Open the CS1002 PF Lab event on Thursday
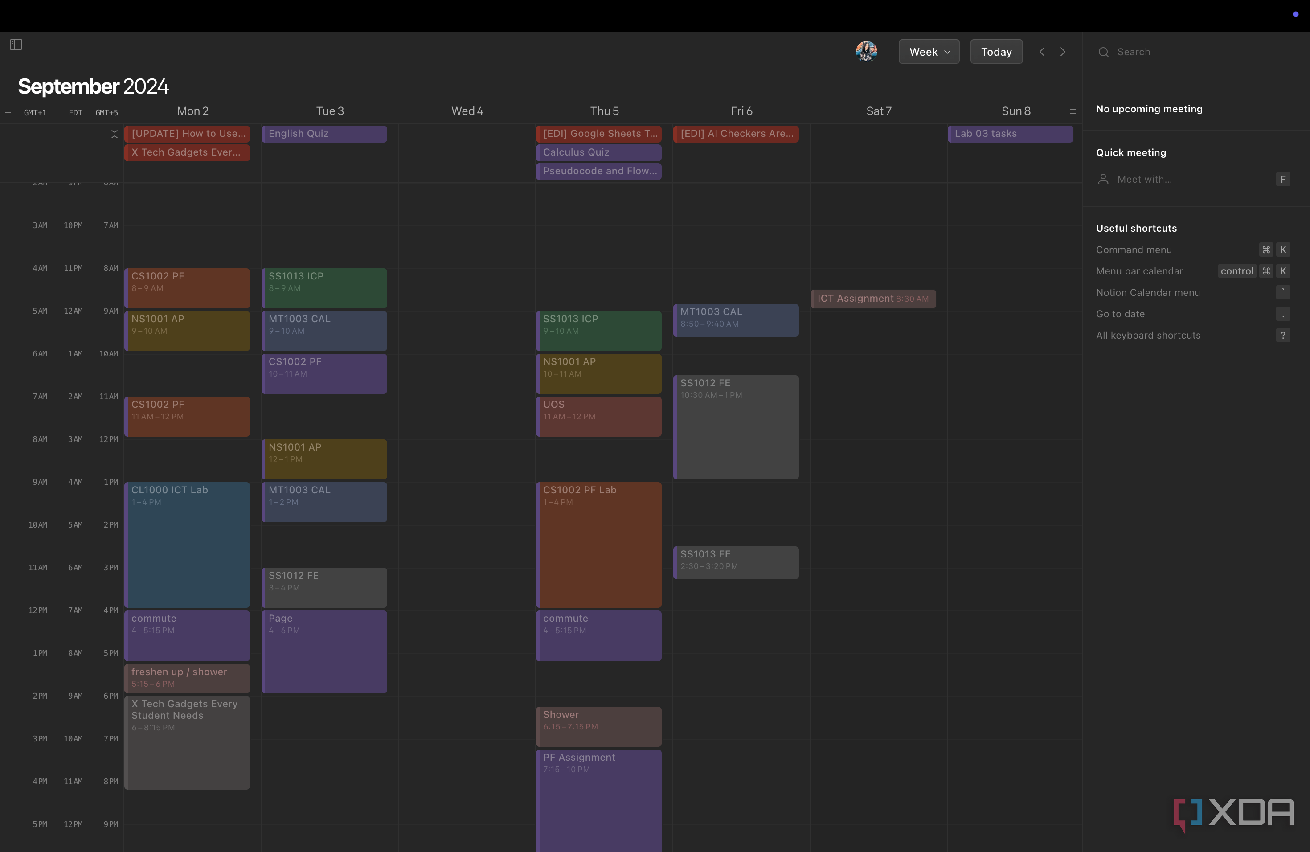The image size is (1310, 852). [x=599, y=545]
